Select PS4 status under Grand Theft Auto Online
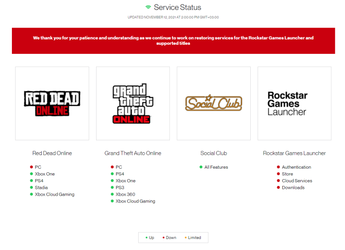This screenshot has height=250, width=345. (x=118, y=174)
